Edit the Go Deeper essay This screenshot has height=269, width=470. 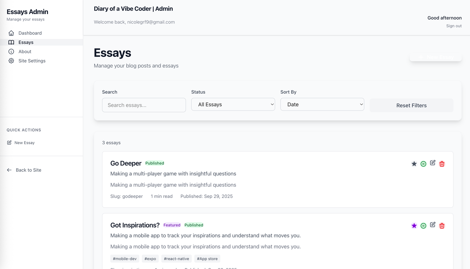pos(433,163)
